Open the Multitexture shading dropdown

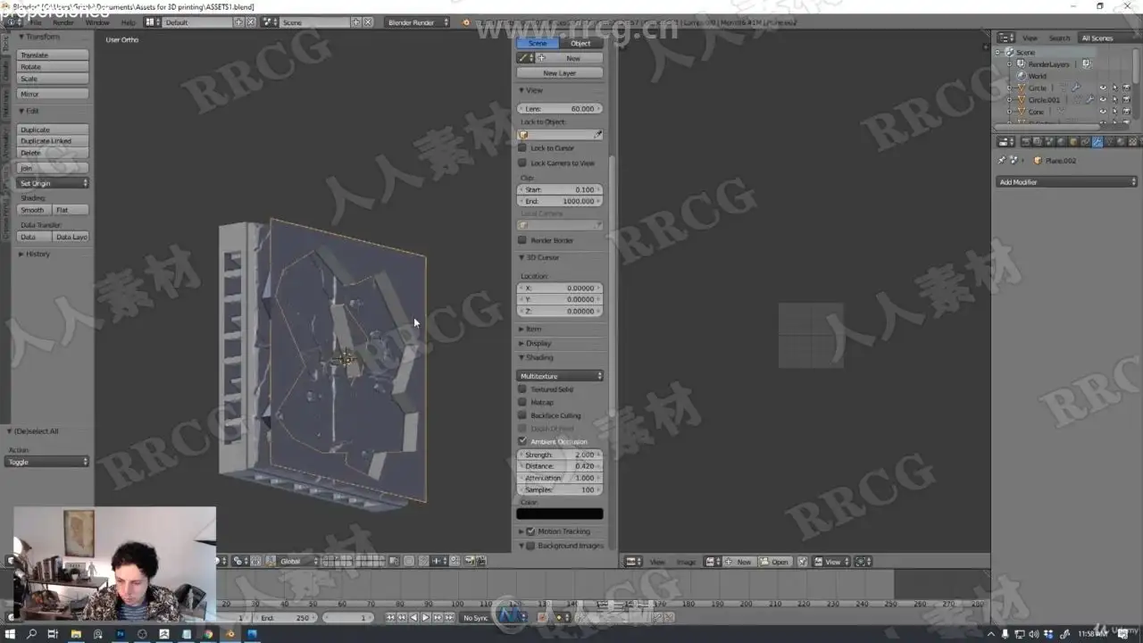pos(560,376)
